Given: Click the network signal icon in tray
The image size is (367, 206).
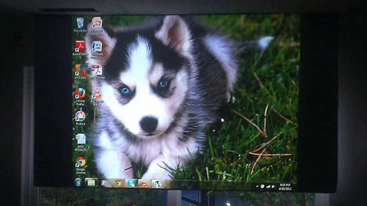Looking at the screenshot, I should pos(268,186).
